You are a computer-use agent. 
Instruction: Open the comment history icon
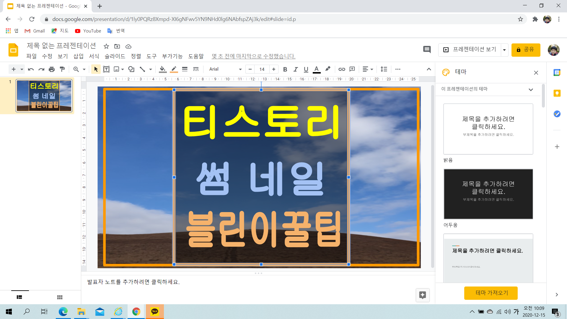tap(427, 50)
